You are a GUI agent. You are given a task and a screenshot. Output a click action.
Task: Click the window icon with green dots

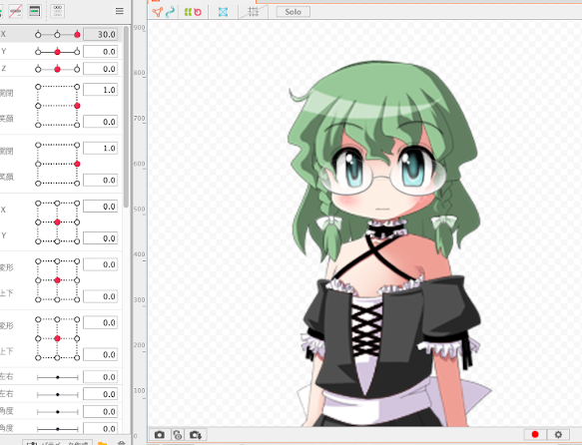point(35,11)
